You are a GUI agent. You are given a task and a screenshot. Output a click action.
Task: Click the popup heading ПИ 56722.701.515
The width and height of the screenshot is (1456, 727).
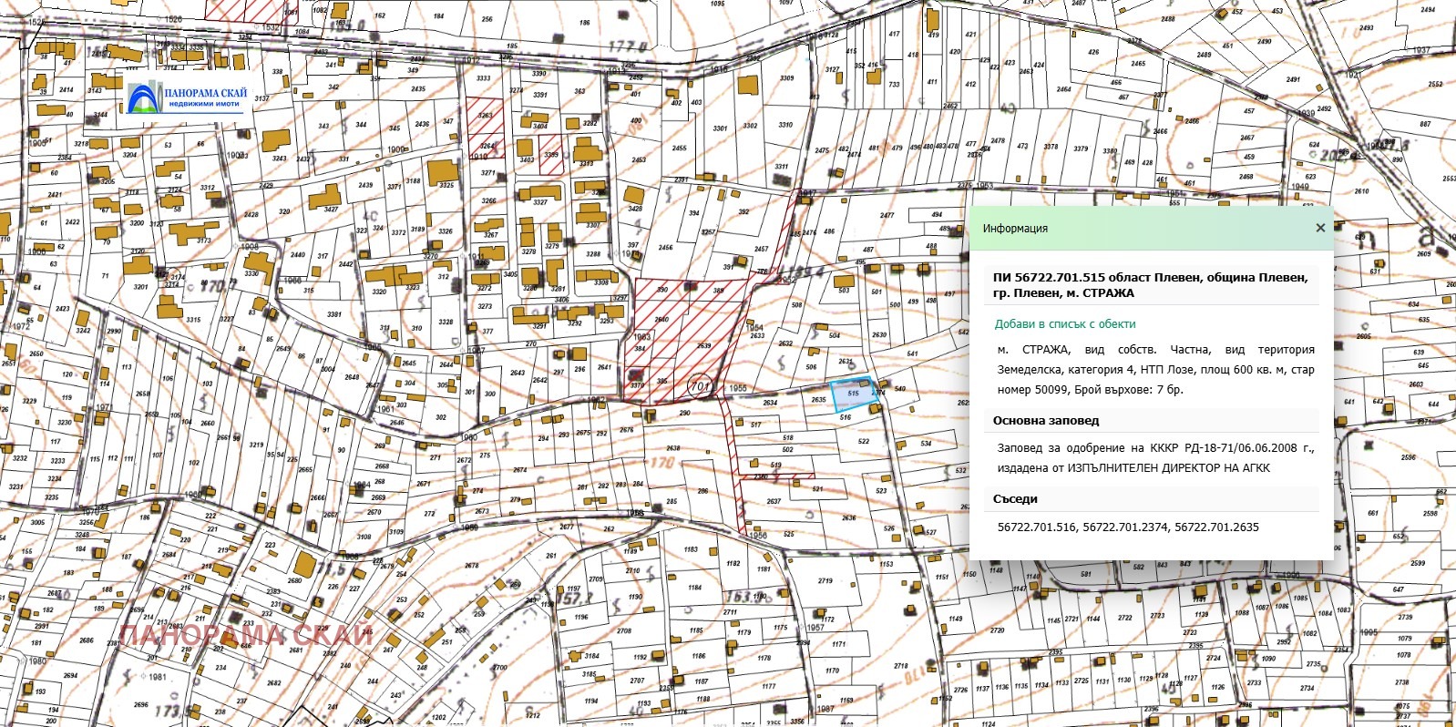[x=1150, y=285]
